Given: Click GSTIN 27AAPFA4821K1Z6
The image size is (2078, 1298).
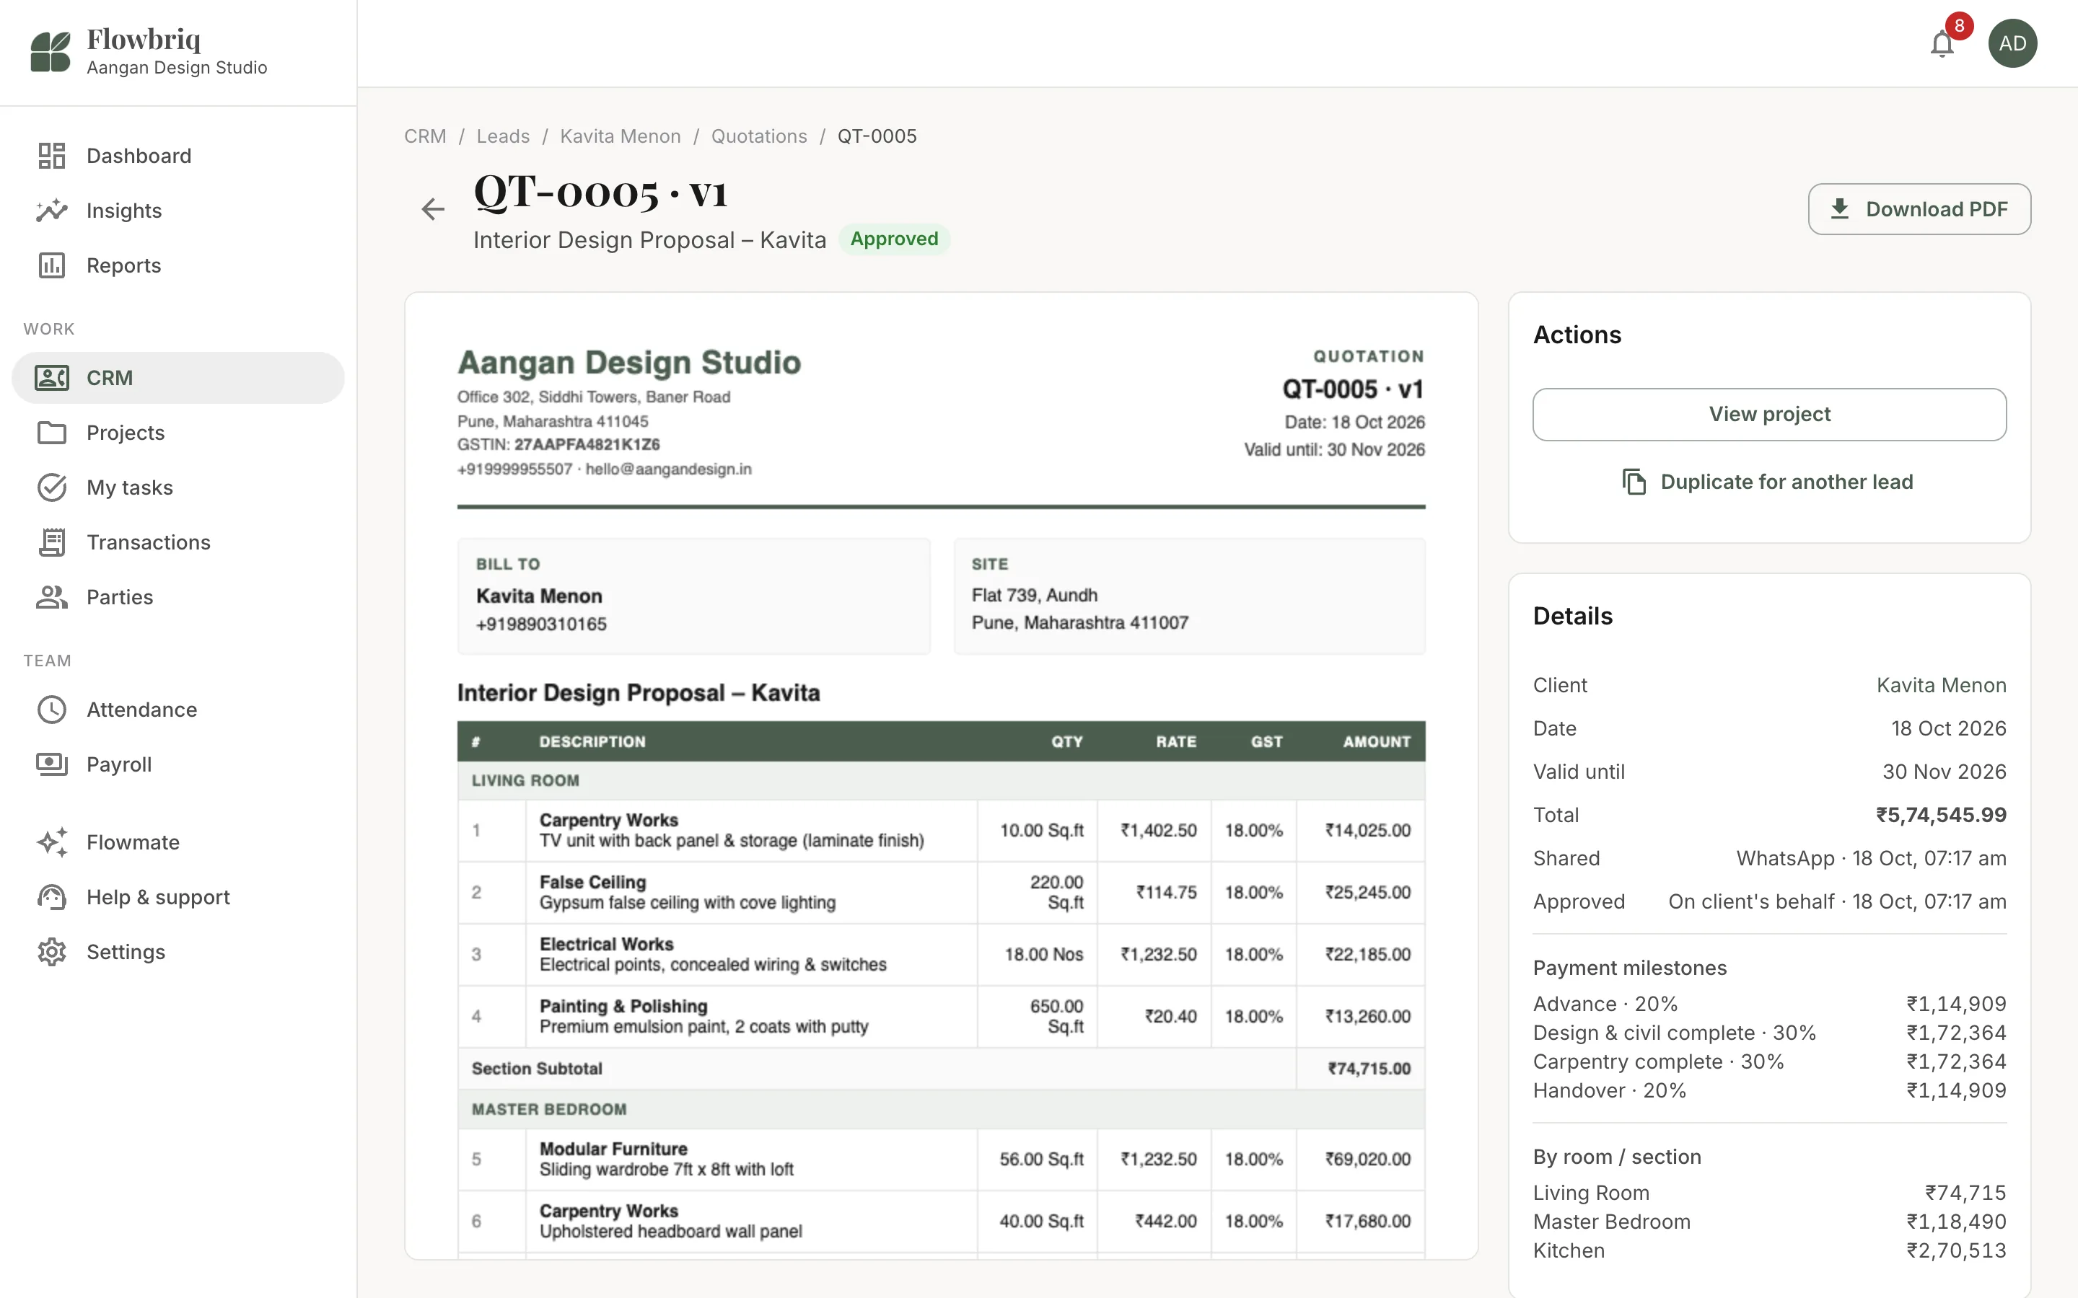Looking at the screenshot, I should (558, 445).
